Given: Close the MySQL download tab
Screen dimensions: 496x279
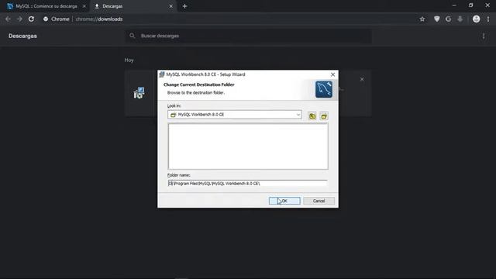Looking at the screenshot, I should point(84,6).
